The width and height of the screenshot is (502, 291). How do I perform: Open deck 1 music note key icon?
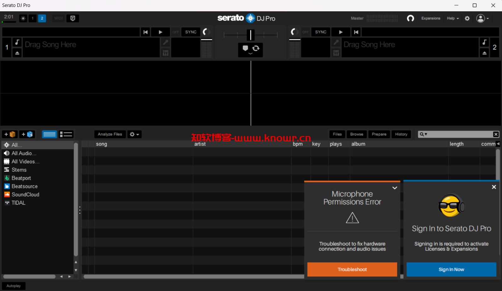pos(17,42)
